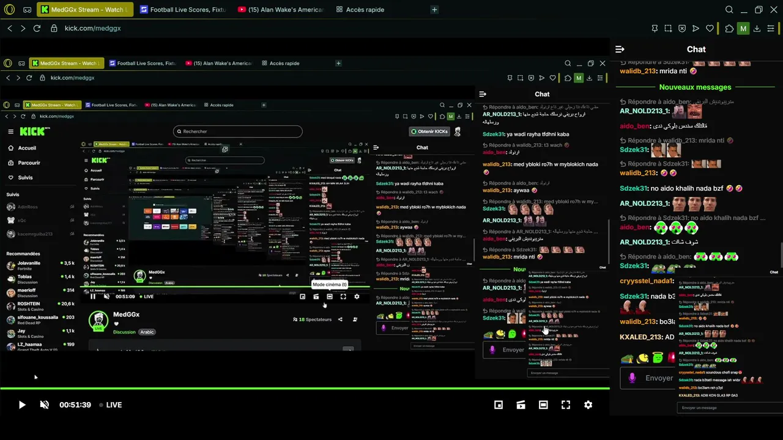Viewport: 783px width, 440px height.
Task: Click username aido_ben above Sdzek31's face emotes
Action: tap(634, 125)
